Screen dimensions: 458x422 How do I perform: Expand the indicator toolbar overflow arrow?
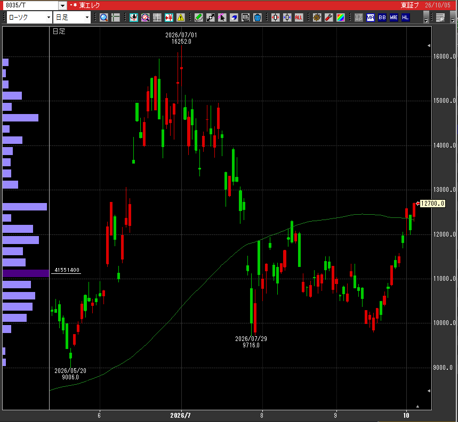[426, 18]
